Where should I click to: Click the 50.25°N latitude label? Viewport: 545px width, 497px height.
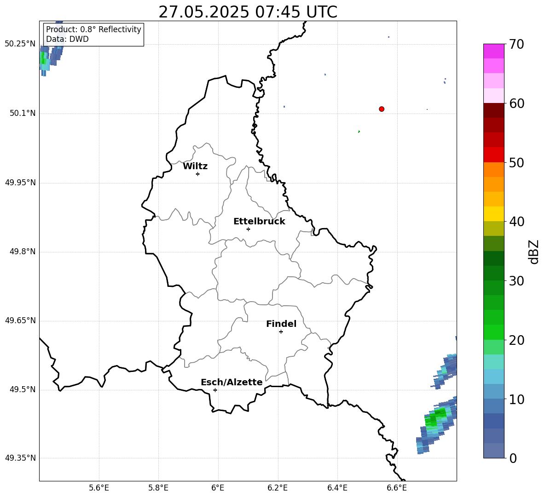pyautogui.click(x=20, y=44)
